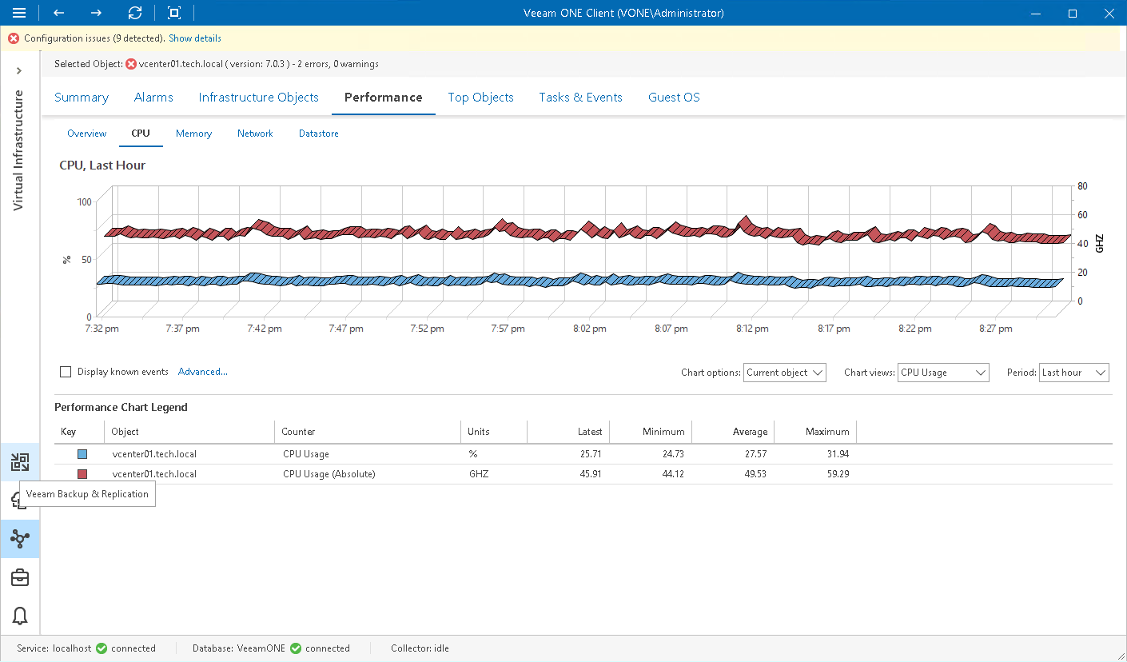Click the error icon beside vcenter01.tech.local

click(x=131, y=64)
